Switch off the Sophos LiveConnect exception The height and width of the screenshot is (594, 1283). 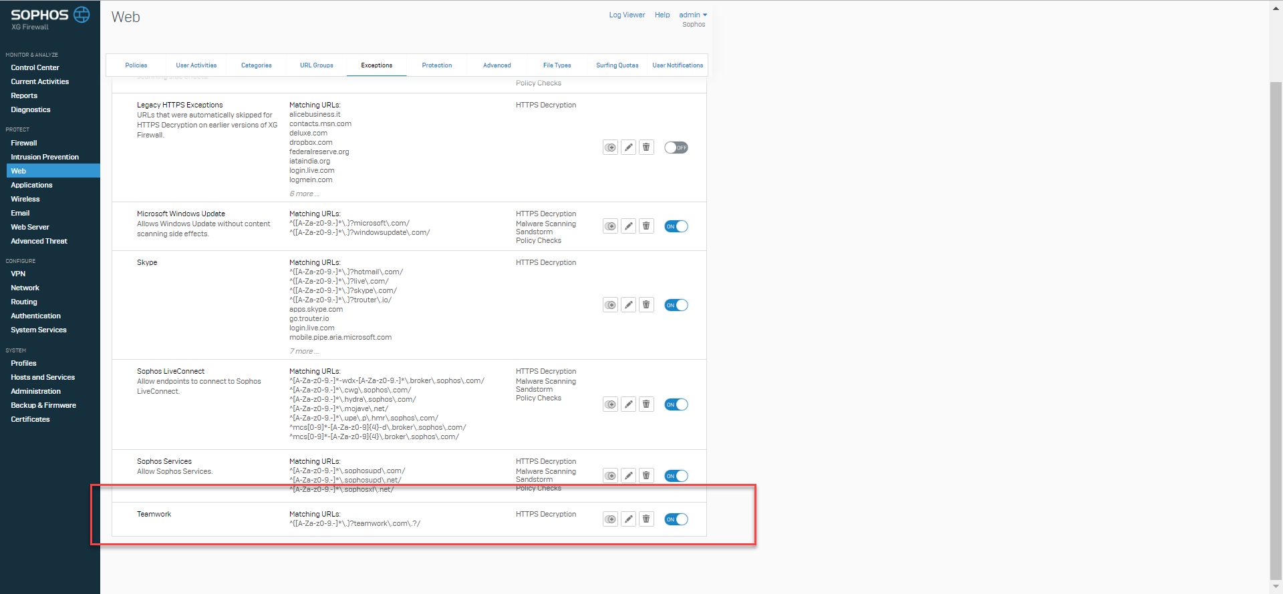[676, 404]
